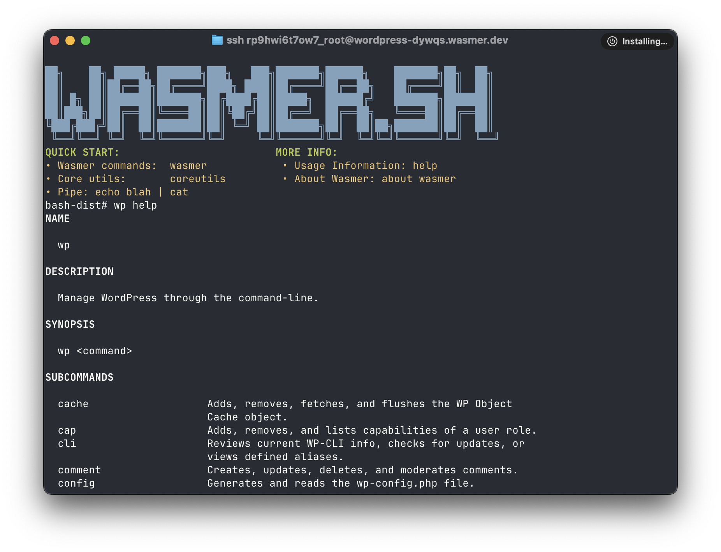Select the cache subcommand entry
The height and width of the screenshot is (552, 721).
point(73,404)
